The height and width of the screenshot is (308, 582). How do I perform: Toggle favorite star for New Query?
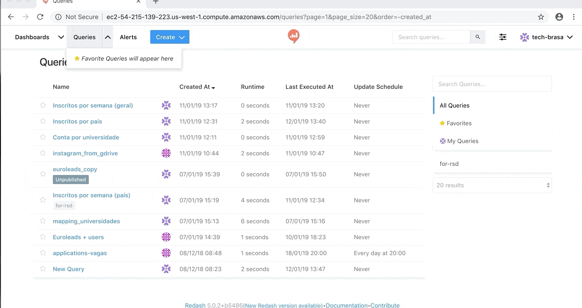click(x=43, y=269)
